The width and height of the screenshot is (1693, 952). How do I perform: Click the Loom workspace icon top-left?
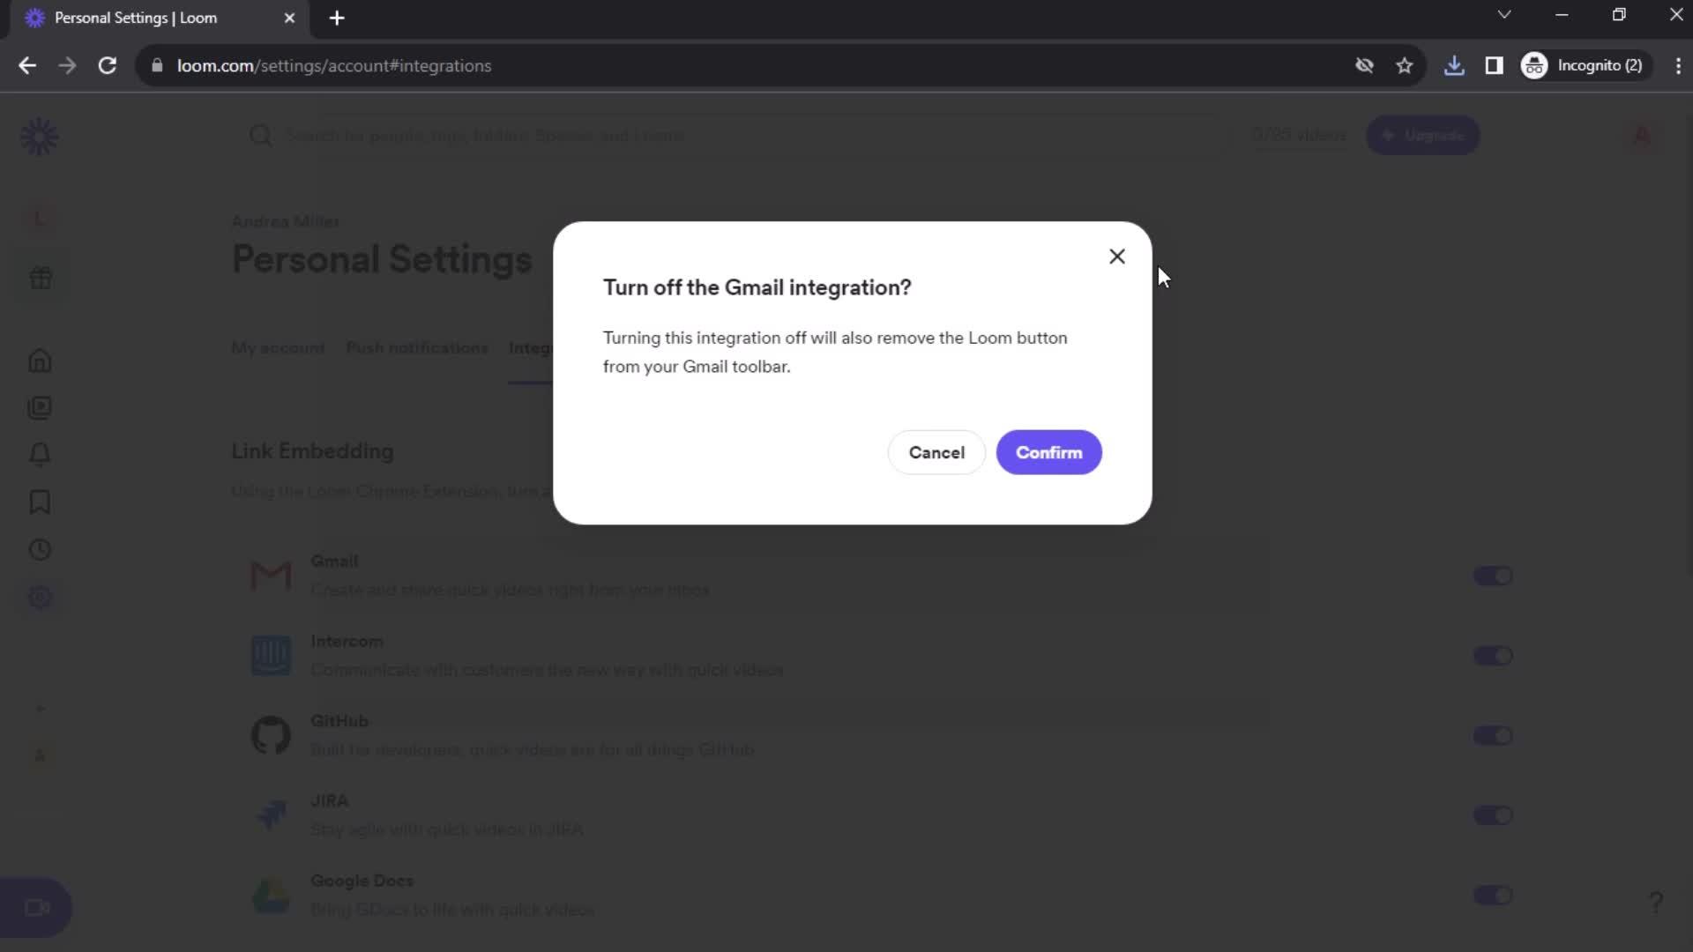click(x=41, y=136)
